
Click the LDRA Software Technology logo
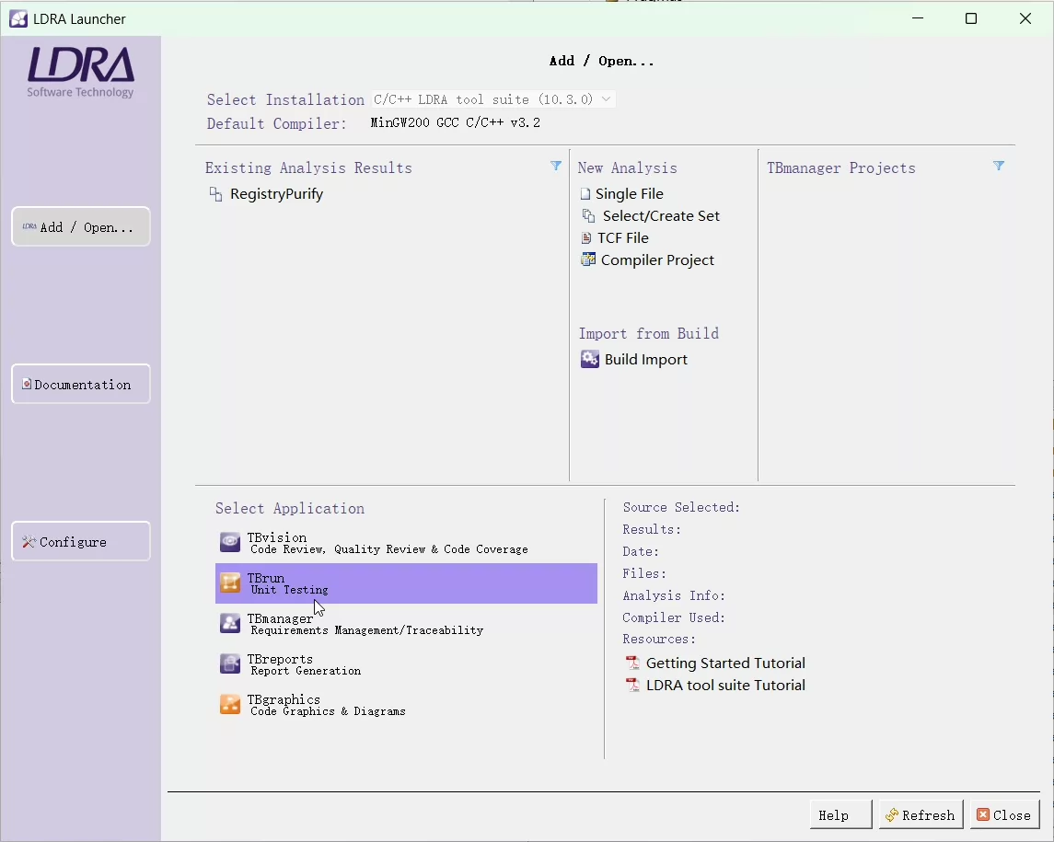point(81,72)
